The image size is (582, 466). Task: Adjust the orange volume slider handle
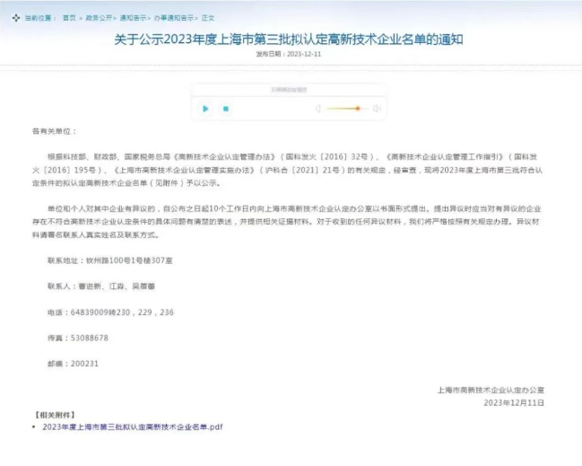pyautogui.click(x=358, y=109)
